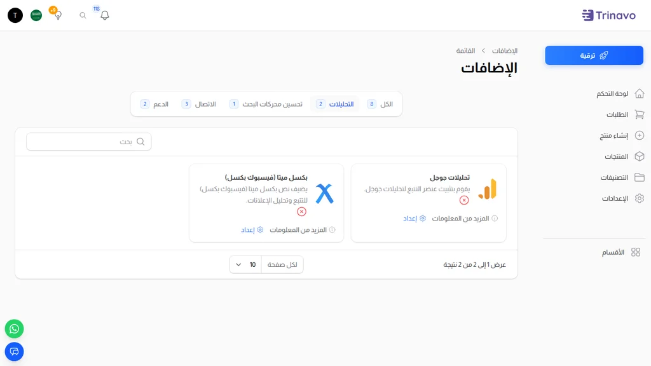Click the gear icon beside الإعدادات
Image resolution: width=651 pixels, height=366 pixels.
(640, 198)
